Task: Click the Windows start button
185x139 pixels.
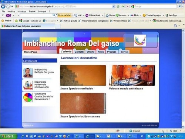Action: pos(8,136)
